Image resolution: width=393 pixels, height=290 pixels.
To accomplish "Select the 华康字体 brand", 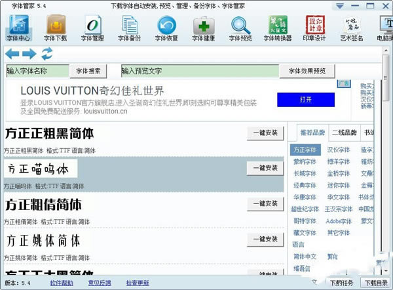I will (305, 197).
